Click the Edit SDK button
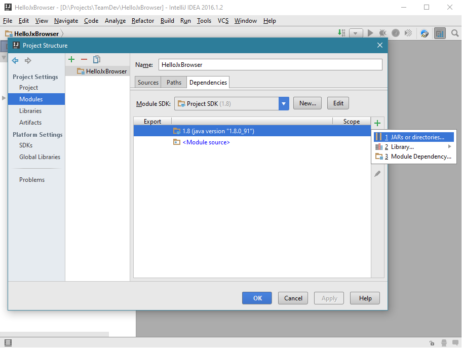 [338, 103]
